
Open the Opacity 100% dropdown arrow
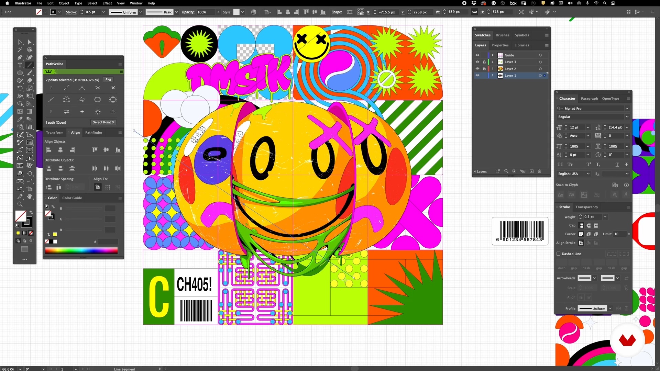click(x=218, y=12)
